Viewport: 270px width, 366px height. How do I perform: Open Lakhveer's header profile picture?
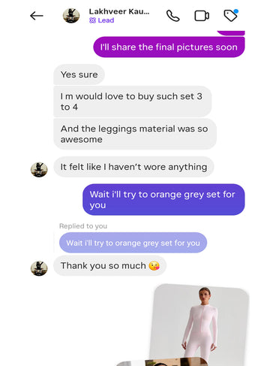click(x=71, y=16)
